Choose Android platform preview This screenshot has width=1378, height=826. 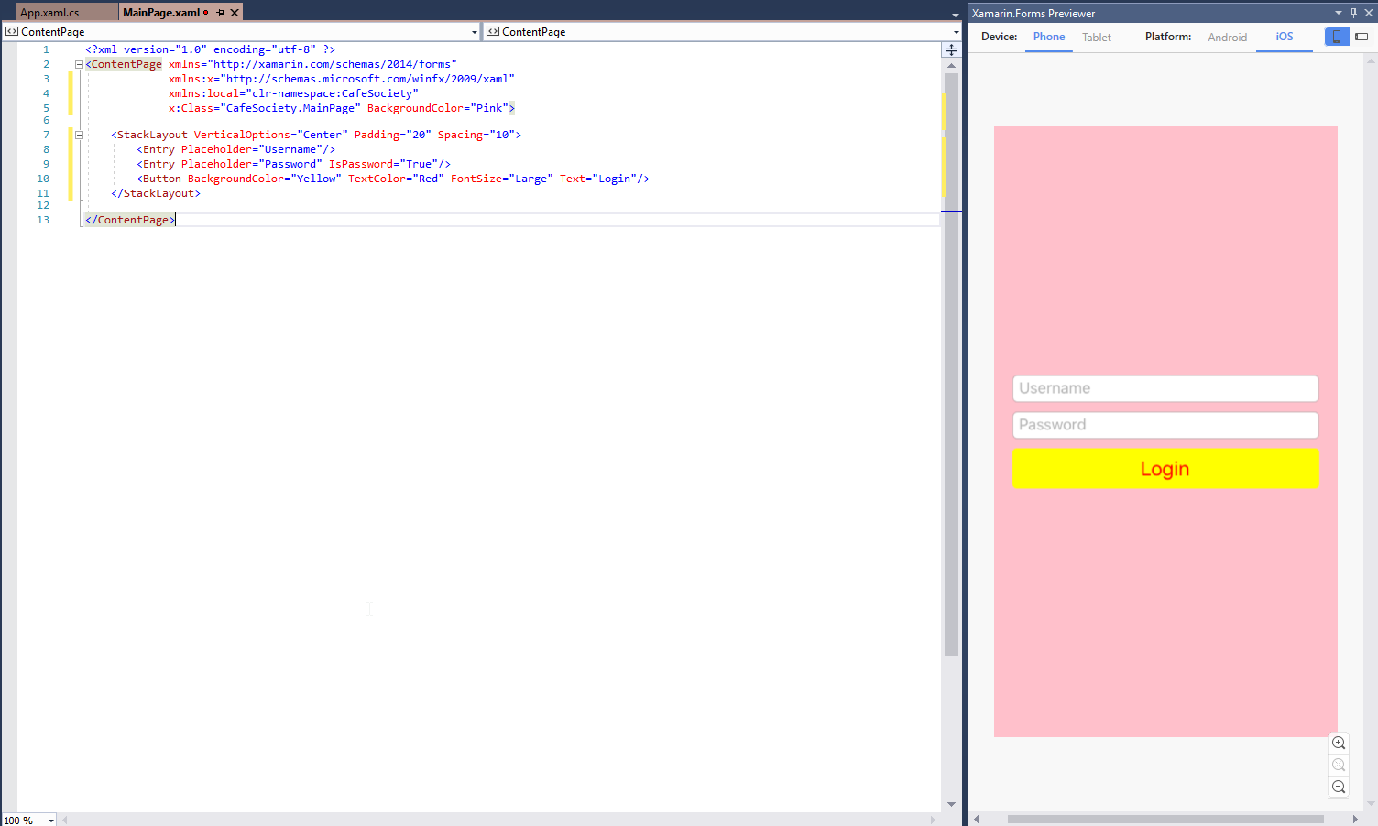[1227, 38]
